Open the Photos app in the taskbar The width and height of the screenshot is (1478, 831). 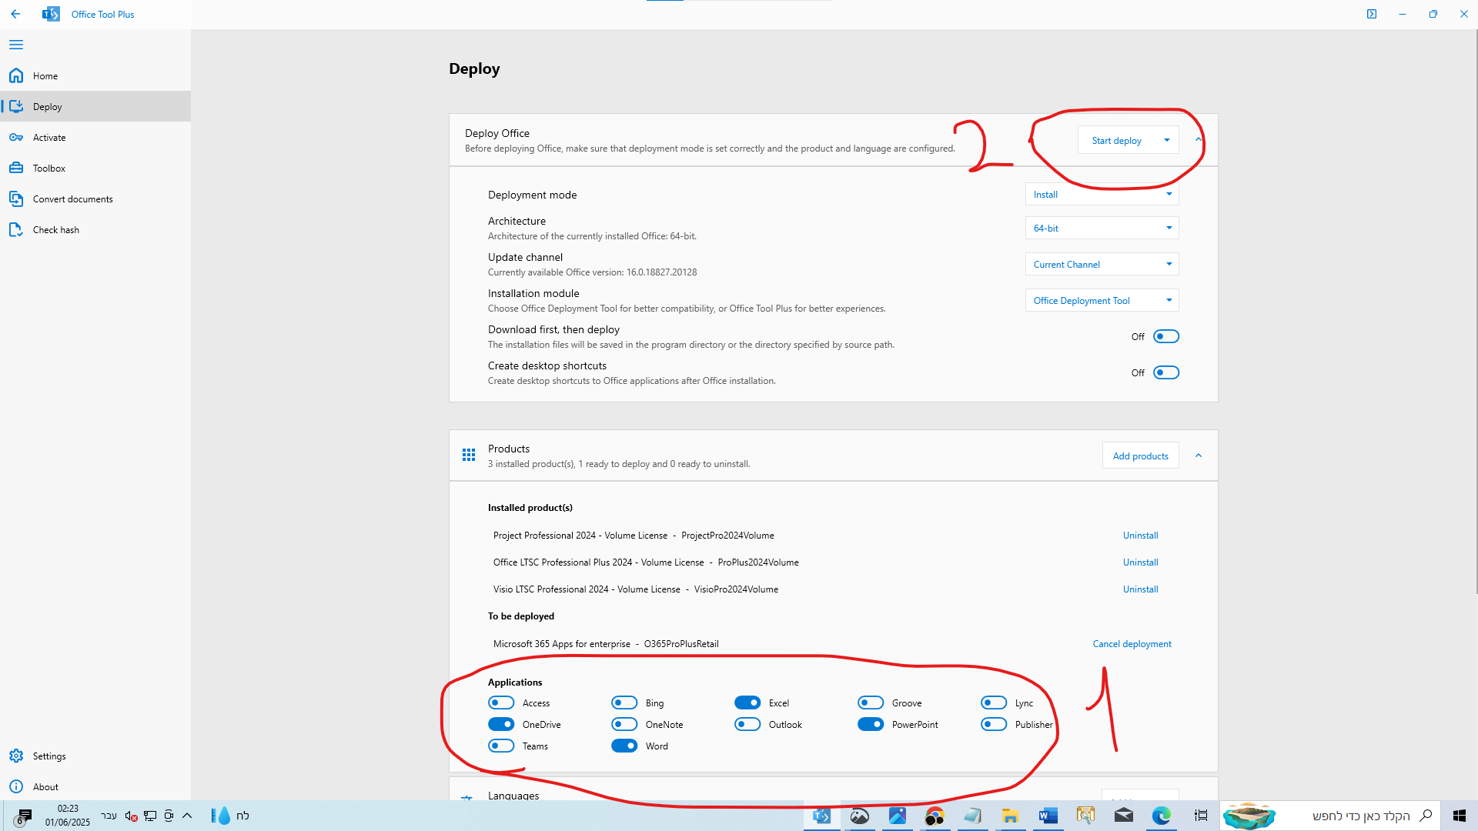(897, 816)
